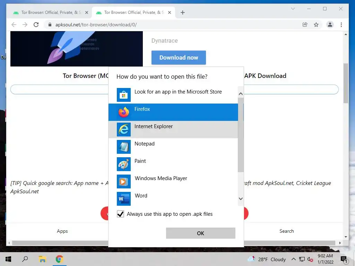Image resolution: width=355 pixels, height=266 pixels.
Task: Show hidden system tray icons
Action: 293,259
